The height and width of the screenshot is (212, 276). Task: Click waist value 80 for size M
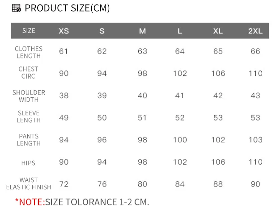142,184
